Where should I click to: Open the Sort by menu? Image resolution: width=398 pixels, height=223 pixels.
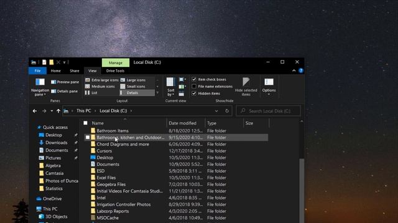170,87
